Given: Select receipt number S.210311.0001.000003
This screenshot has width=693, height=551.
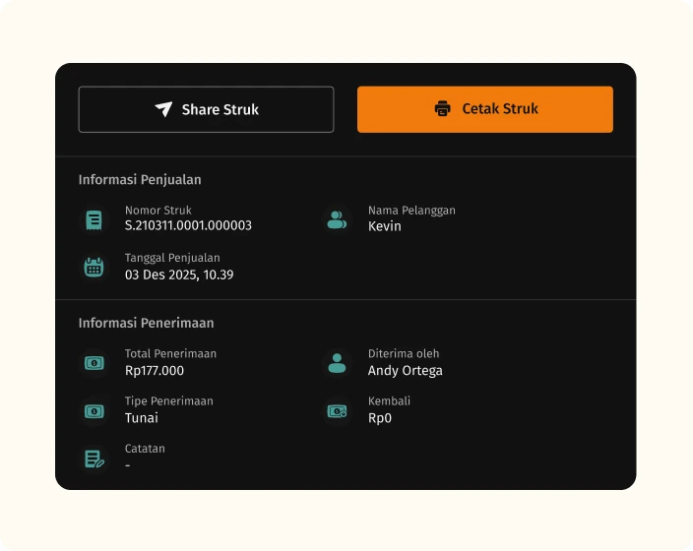Looking at the screenshot, I should 188,225.
